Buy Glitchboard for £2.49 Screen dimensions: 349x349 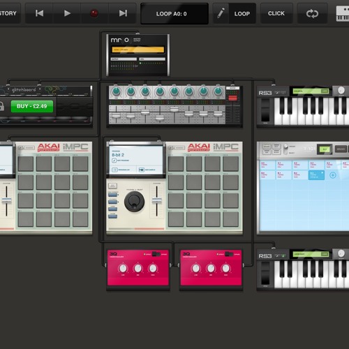coord(32,106)
